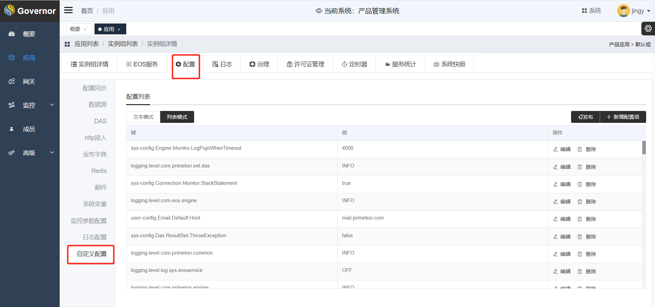The height and width of the screenshot is (307, 655).
Task: Open the 许可证管理 tab
Action: [x=305, y=64]
